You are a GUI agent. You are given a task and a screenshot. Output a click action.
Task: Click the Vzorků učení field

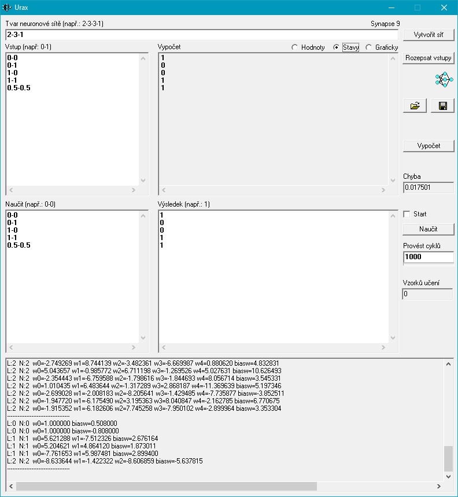click(427, 294)
